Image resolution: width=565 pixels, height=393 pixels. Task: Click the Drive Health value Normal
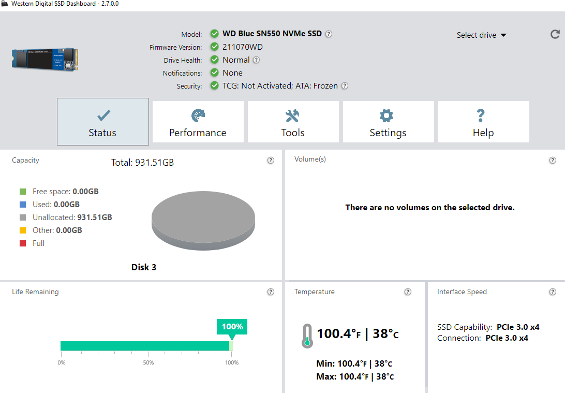pyautogui.click(x=236, y=60)
